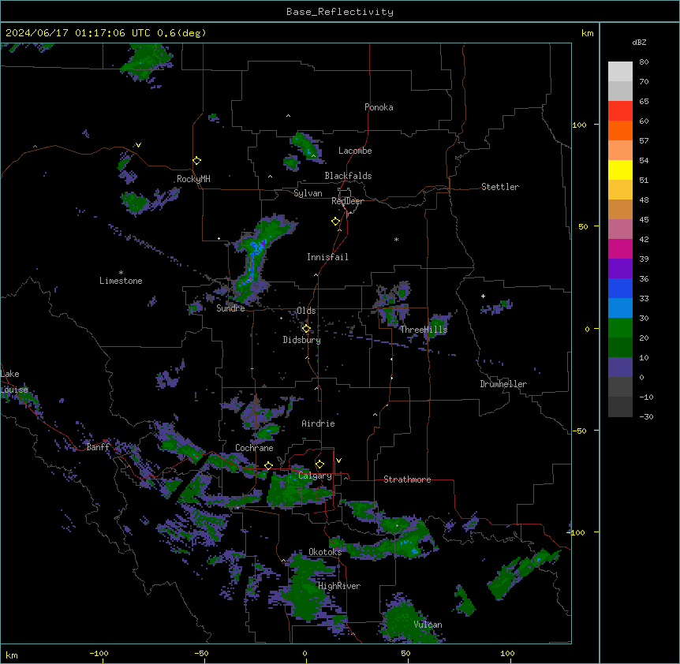Click the orange 57-60 dBZ legend swatch
The width and height of the screenshot is (680, 664).
coord(620,130)
